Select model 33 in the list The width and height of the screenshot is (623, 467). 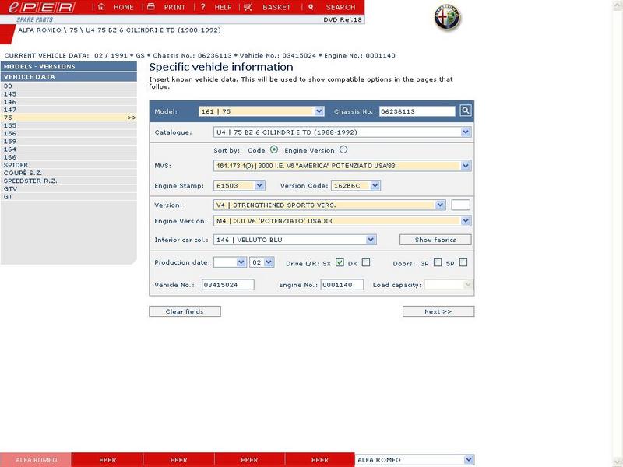point(69,86)
